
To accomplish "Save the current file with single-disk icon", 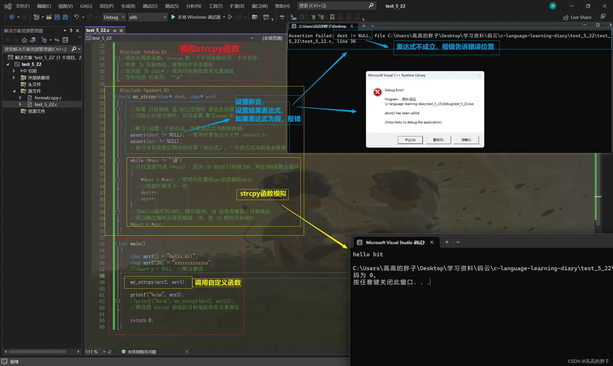I will 57,17.
